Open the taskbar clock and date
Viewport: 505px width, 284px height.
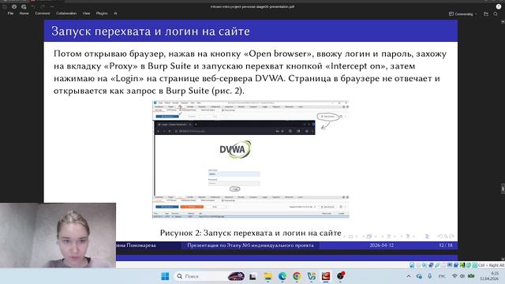489,276
